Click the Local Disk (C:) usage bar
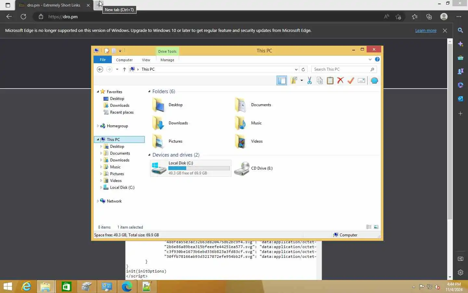The image size is (468, 293). click(x=199, y=168)
